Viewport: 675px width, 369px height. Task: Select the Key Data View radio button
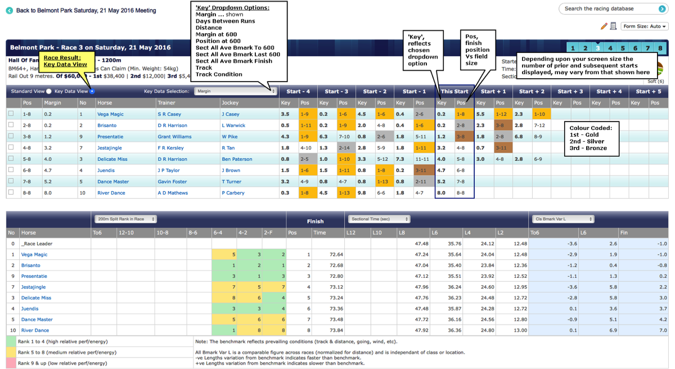tap(92, 91)
